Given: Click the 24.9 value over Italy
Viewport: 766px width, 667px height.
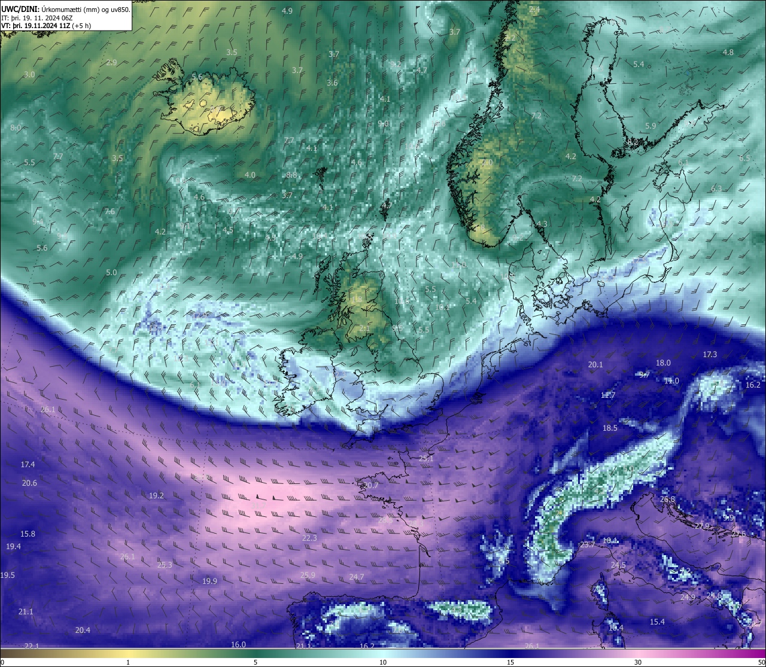Looking at the screenshot, I should coord(688,598).
